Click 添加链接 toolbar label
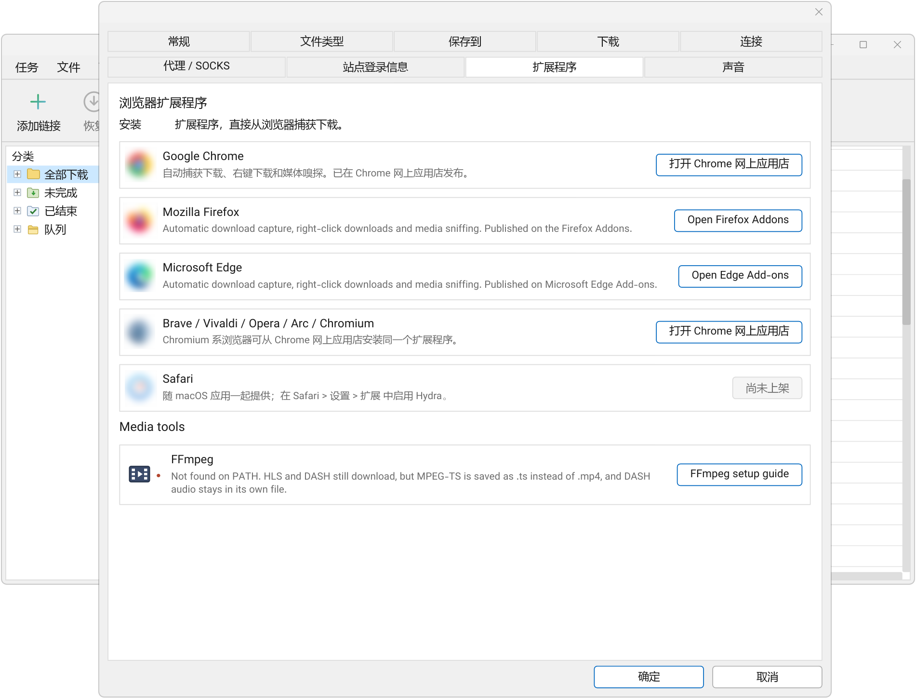The width and height of the screenshot is (916, 698). 39,126
